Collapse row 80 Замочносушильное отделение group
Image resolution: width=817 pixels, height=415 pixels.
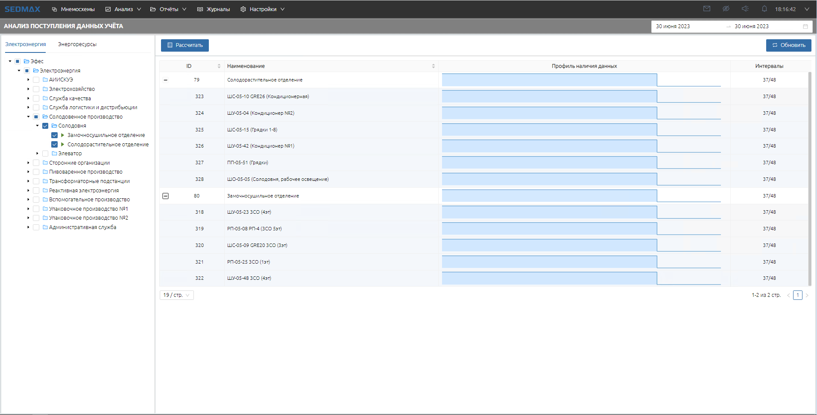pos(166,196)
